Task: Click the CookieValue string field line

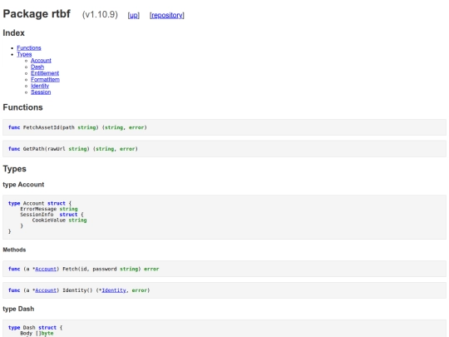Action: tap(59, 221)
